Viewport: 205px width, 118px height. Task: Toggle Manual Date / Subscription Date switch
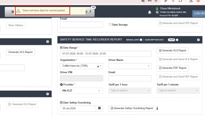(142, 40)
